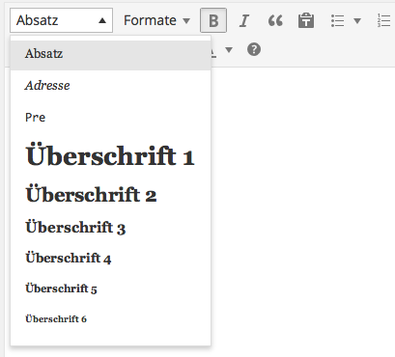Open the help question mark icon

[x=254, y=49]
